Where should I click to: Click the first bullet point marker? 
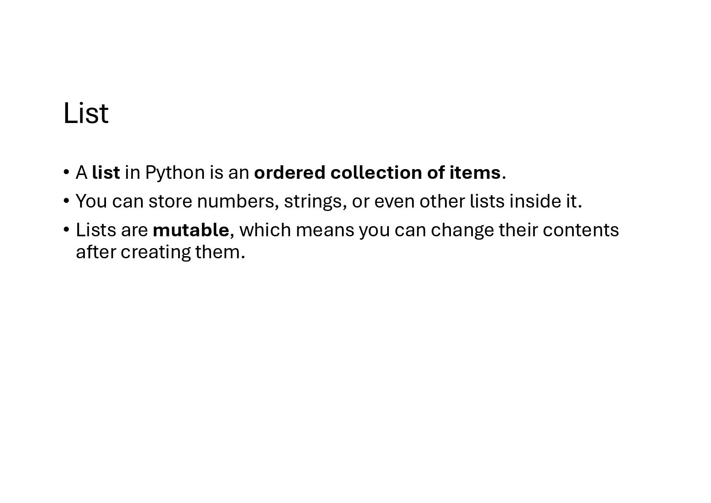[x=66, y=172]
